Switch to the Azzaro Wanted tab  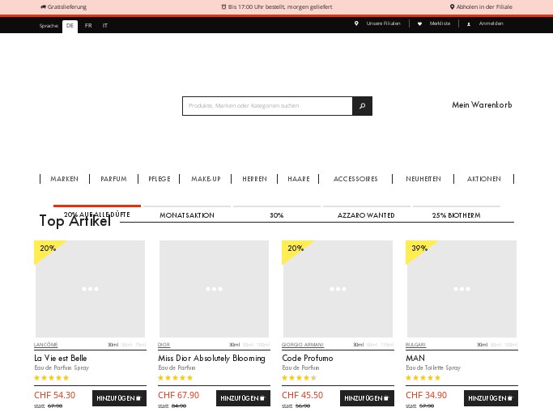click(x=366, y=215)
